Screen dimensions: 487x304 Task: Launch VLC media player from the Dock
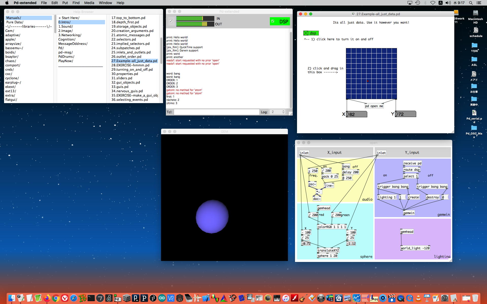click(x=418, y=298)
